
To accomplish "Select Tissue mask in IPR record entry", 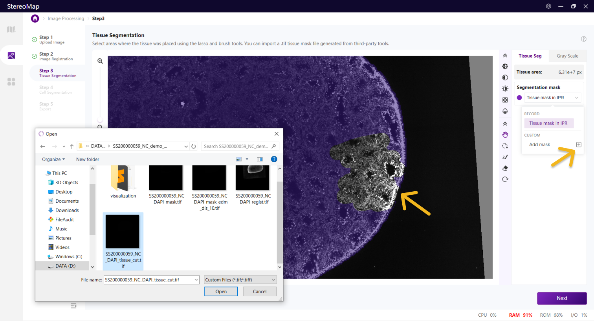I will click(548, 123).
